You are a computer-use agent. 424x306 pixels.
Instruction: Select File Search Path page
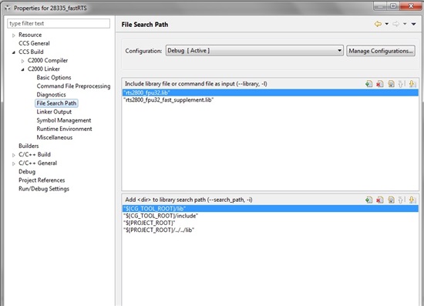(x=56, y=103)
